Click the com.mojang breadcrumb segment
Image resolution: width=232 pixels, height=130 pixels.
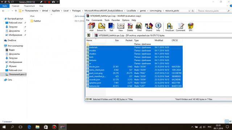pyautogui.click(x=156, y=11)
